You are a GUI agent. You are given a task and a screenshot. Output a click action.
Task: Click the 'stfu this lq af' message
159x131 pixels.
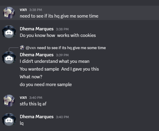click(x=33, y=104)
